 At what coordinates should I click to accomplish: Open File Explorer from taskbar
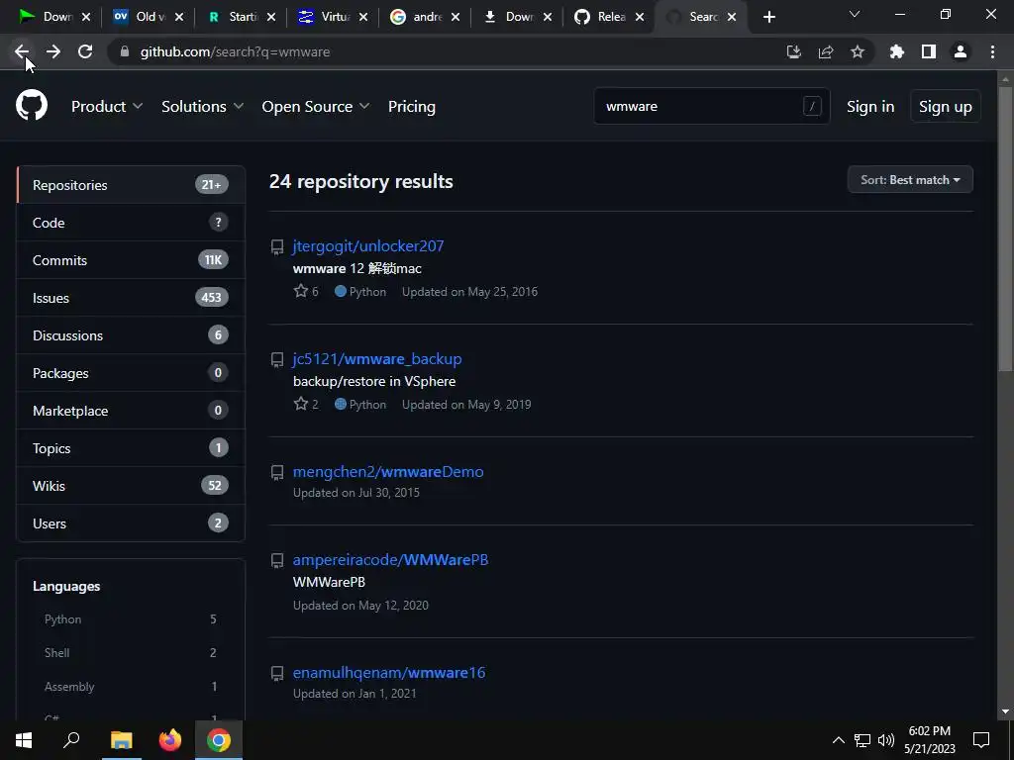pos(121,740)
